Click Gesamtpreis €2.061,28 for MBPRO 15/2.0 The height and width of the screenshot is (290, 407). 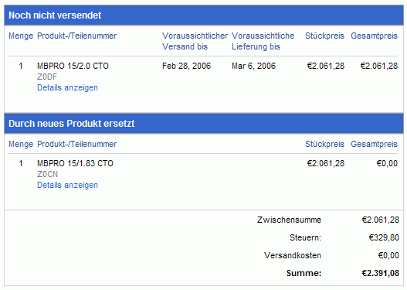click(x=379, y=66)
